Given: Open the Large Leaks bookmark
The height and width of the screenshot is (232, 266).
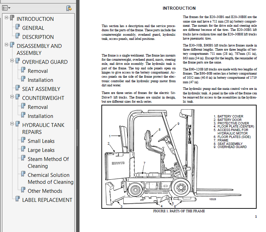Looking at the screenshot, I should [41, 150].
